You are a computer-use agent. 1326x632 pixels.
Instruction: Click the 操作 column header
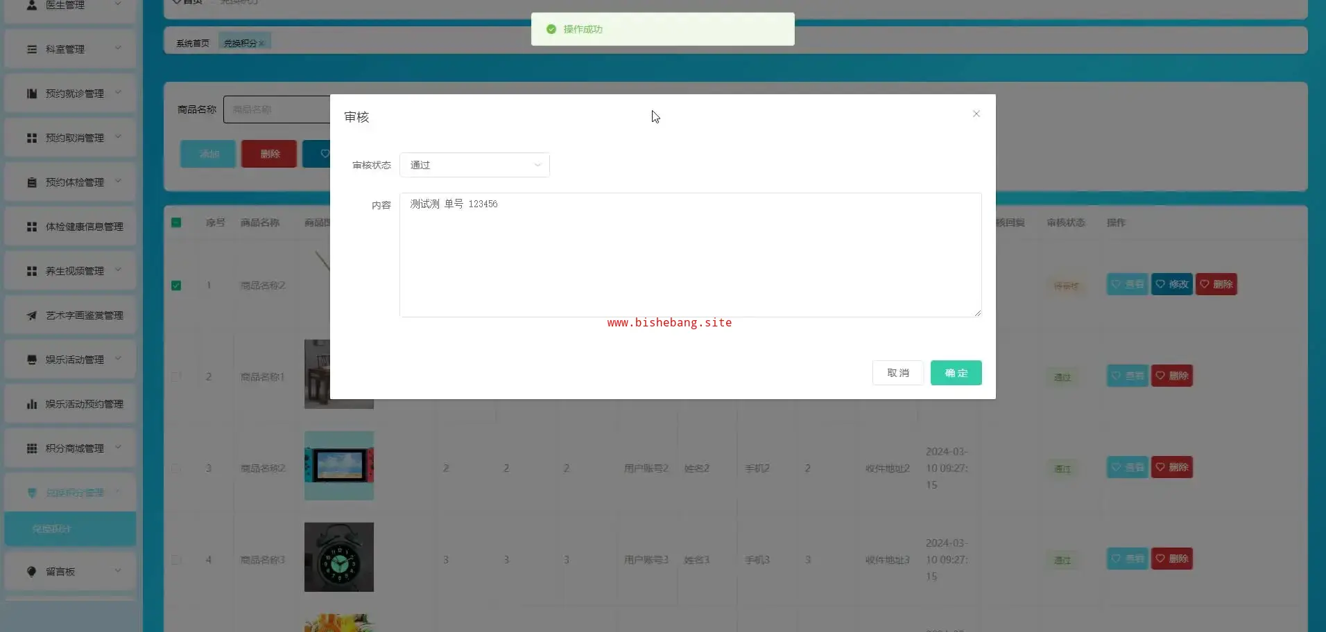point(1117,222)
